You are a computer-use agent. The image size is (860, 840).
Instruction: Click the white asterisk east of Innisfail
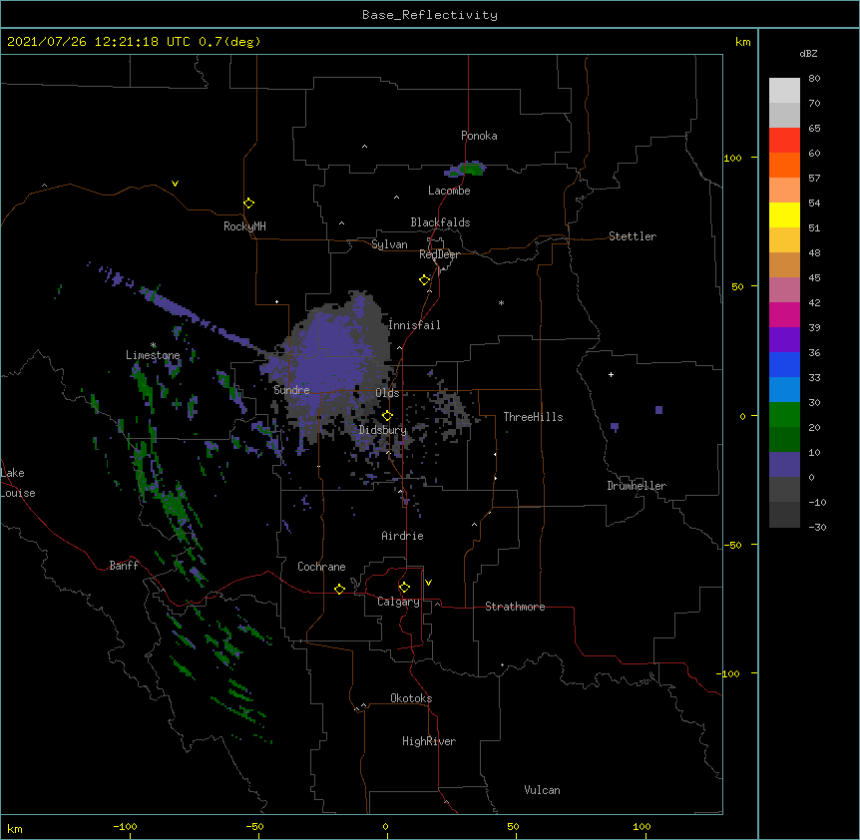pos(501,302)
